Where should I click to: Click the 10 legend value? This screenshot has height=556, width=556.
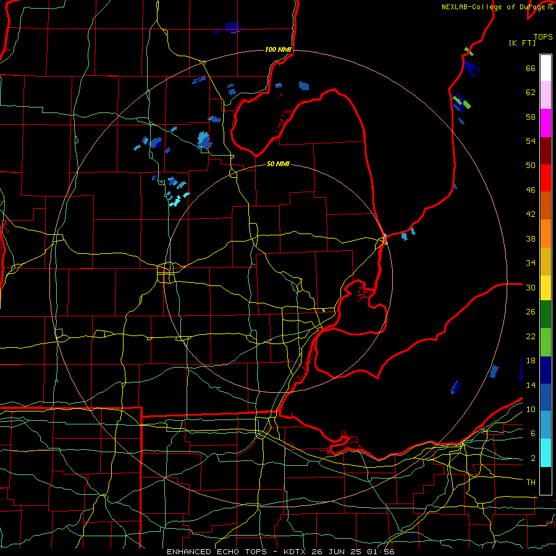(x=531, y=409)
